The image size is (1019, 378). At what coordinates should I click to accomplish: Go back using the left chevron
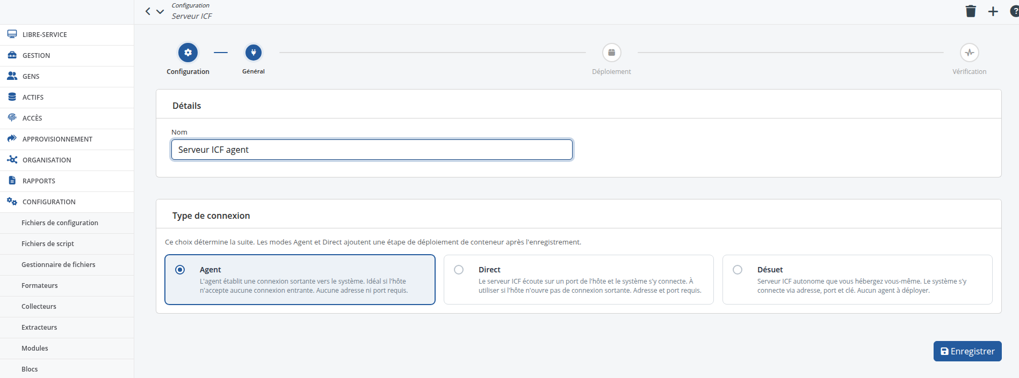(148, 11)
